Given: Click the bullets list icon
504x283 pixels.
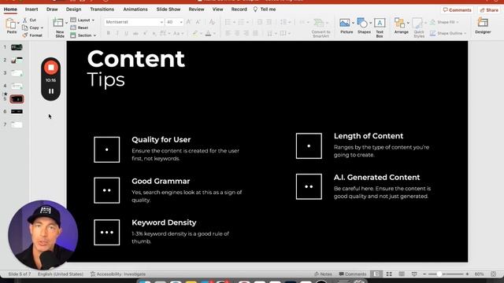Looking at the screenshot, I should tap(228, 22).
